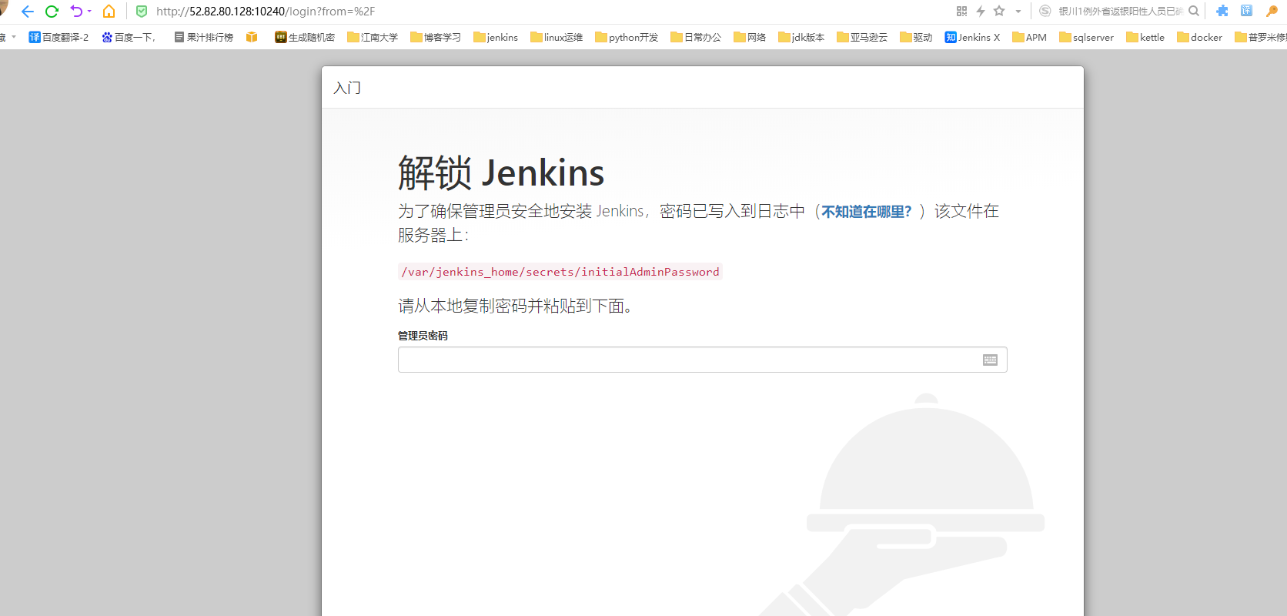Open the jdk版本 bookmark folder
This screenshot has width=1287, height=616.
(801, 37)
